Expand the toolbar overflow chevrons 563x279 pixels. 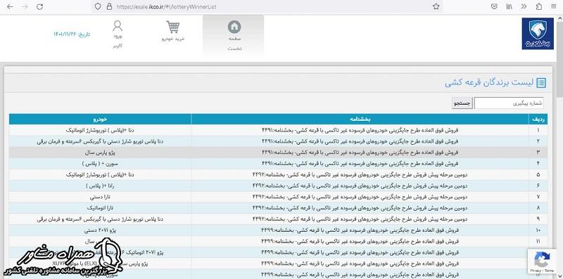[524, 6]
